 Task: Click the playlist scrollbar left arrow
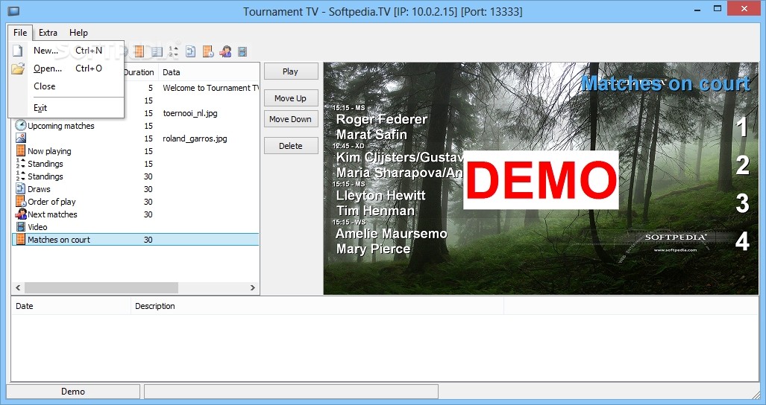coord(18,288)
